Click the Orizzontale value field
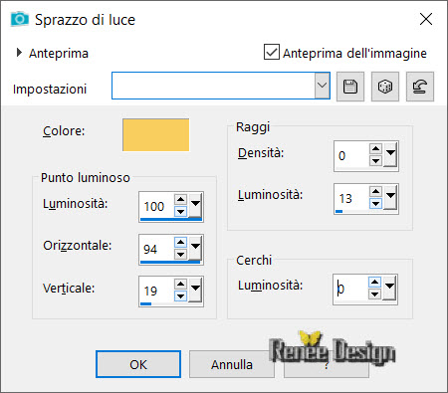448x393 pixels. [x=156, y=249]
